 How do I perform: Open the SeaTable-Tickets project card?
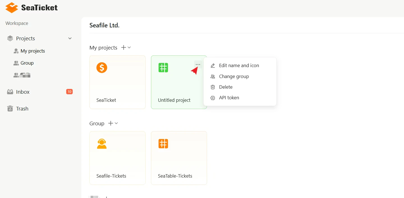pos(179,158)
